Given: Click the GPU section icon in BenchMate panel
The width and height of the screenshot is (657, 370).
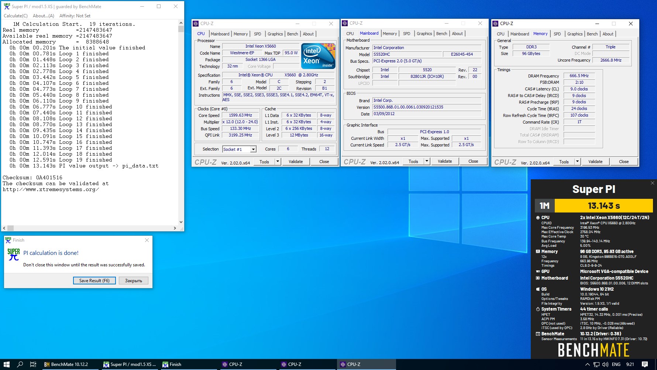Looking at the screenshot, I should click(x=538, y=272).
